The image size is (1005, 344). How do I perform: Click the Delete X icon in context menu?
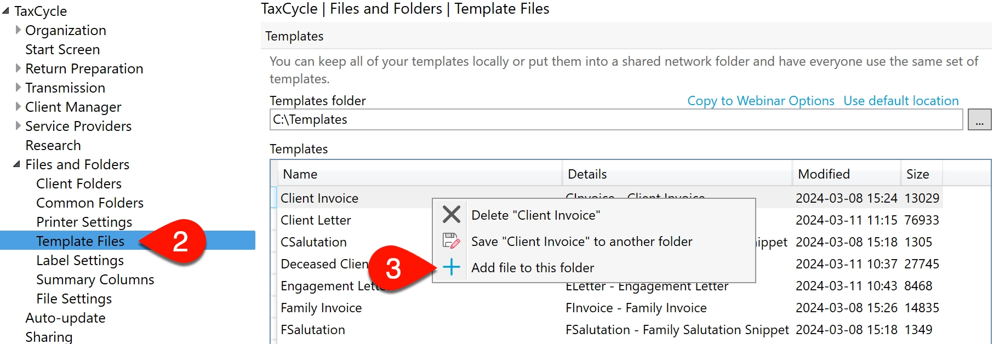(x=451, y=214)
